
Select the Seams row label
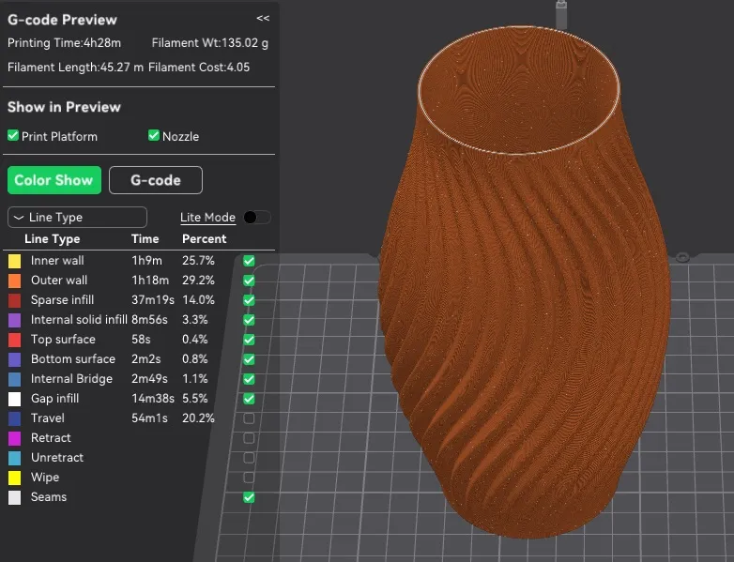click(49, 497)
